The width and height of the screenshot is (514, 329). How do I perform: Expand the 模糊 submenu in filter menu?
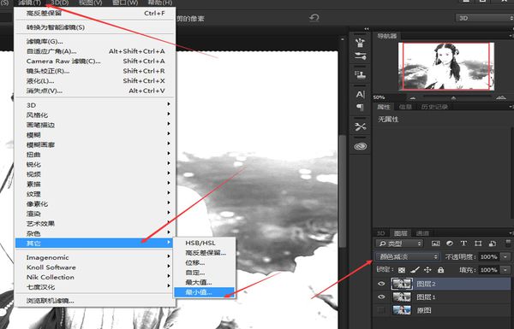(x=95, y=135)
